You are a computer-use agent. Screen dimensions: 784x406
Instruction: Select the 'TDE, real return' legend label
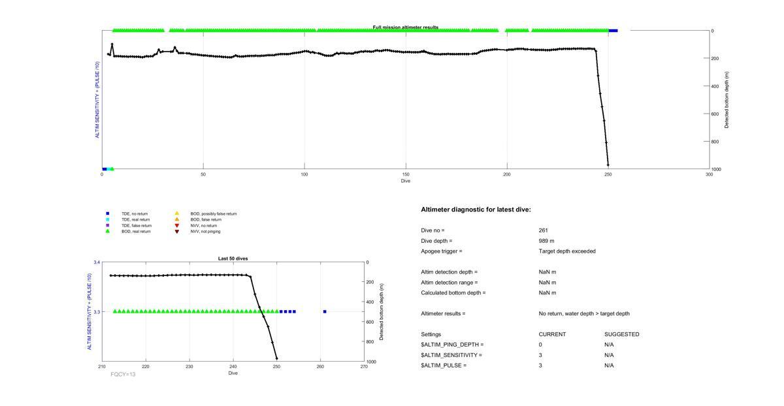(x=136, y=219)
